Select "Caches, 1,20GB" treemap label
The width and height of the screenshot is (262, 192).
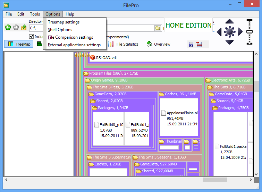point(108,164)
